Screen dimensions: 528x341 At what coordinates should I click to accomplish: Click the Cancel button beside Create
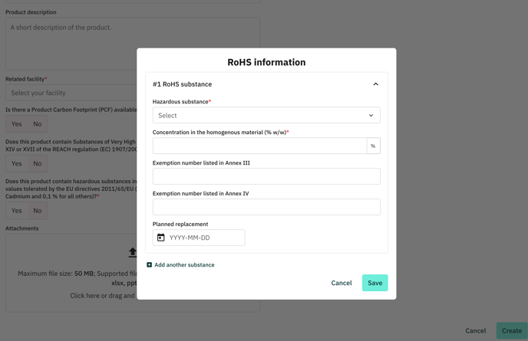pyautogui.click(x=476, y=330)
